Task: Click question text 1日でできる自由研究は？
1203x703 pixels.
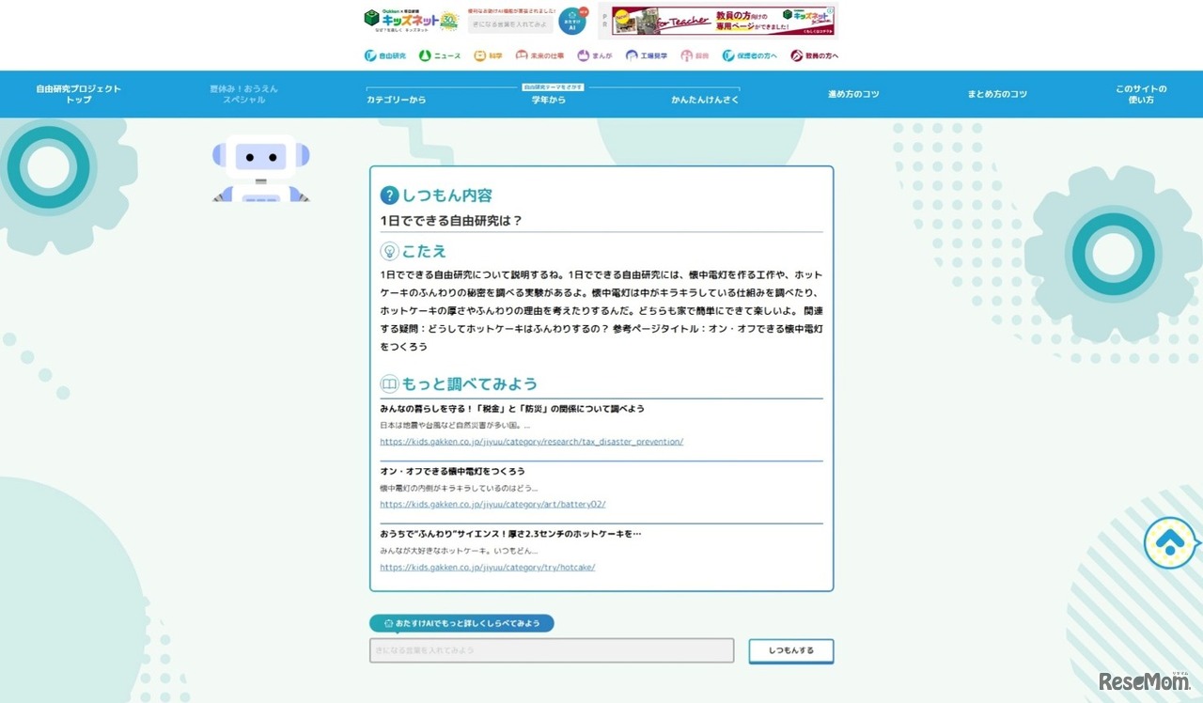Action: coord(451,221)
